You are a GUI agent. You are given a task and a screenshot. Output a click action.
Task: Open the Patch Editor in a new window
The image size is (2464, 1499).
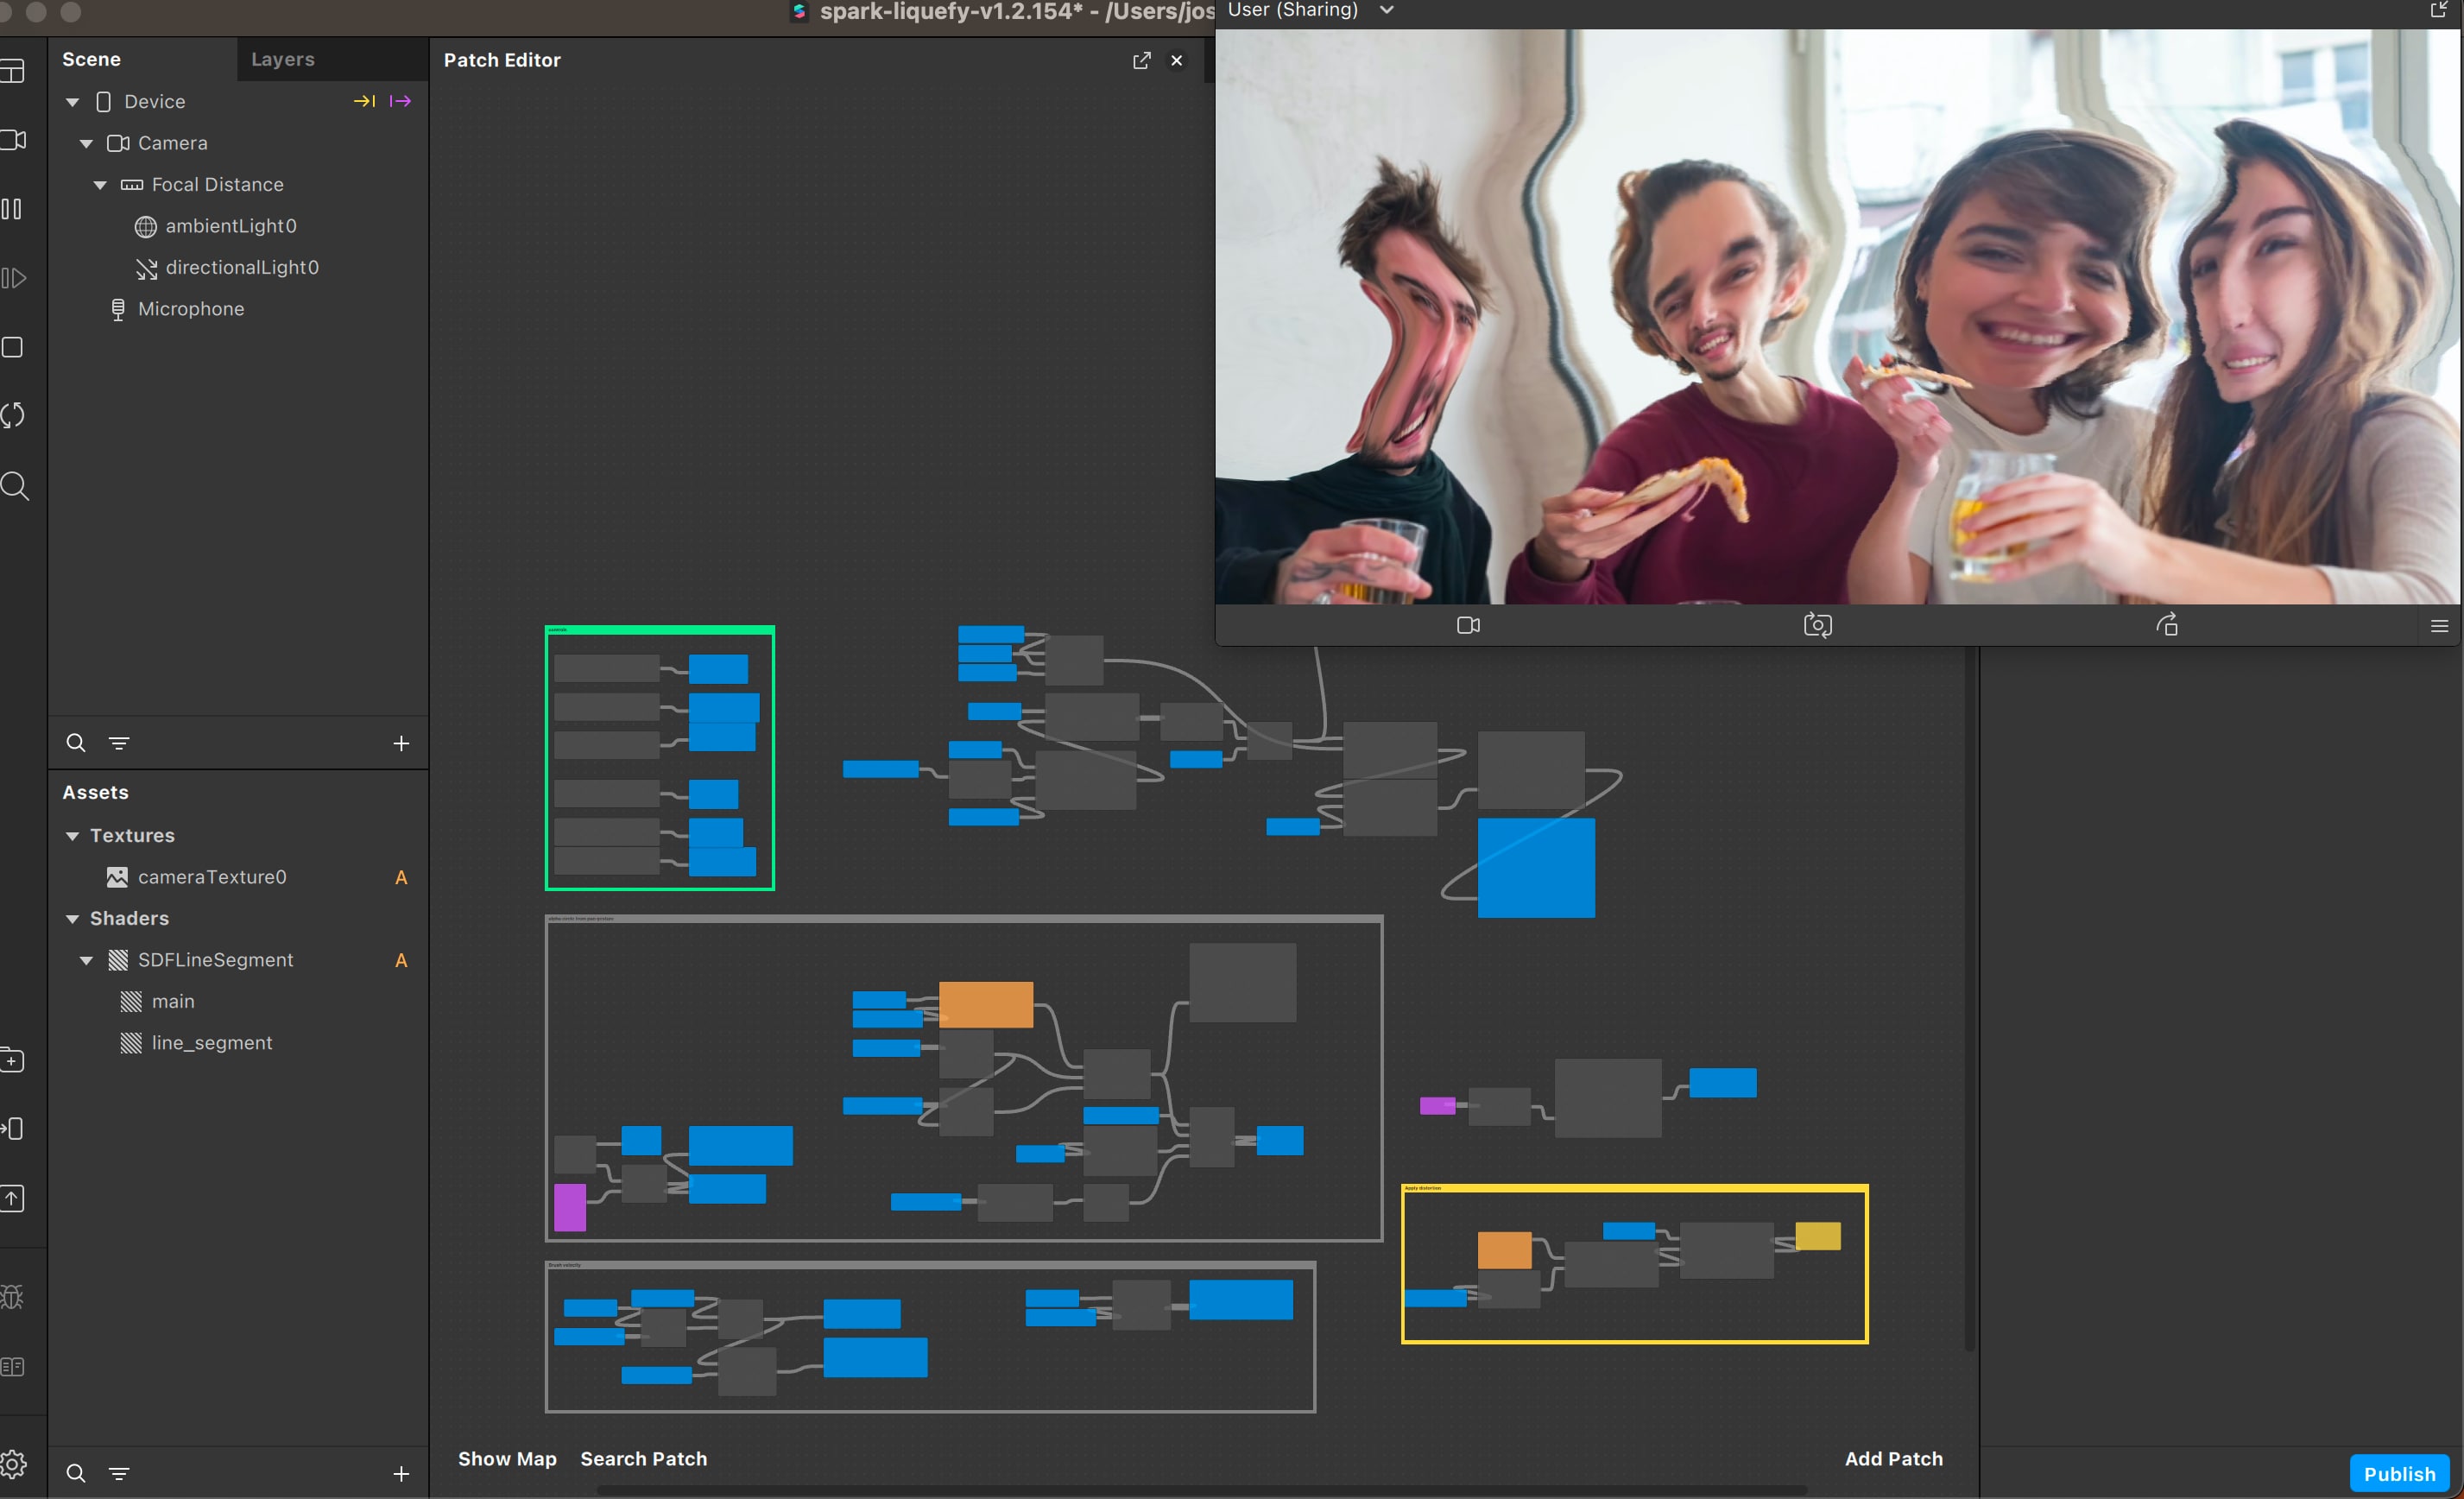(1142, 60)
